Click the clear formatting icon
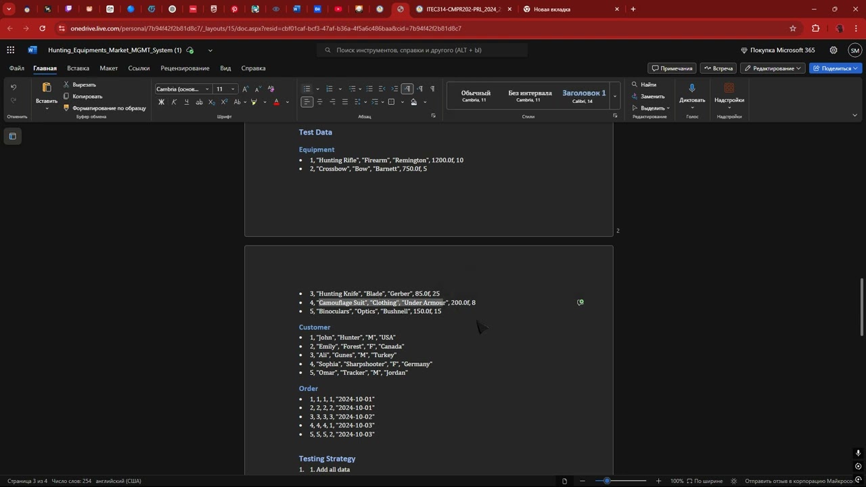The image size is (866, 487). [x=271, y=89]
